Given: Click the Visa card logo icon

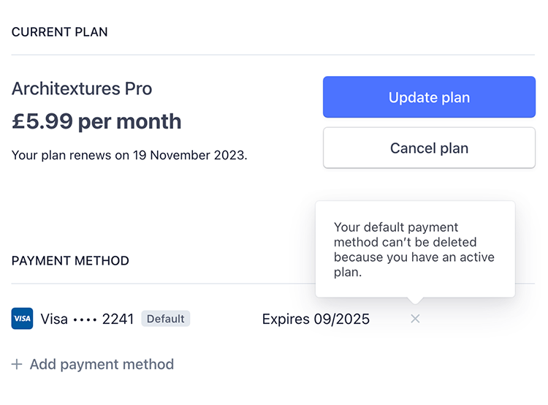Looking at the screenshot, I should pos(22,319).
